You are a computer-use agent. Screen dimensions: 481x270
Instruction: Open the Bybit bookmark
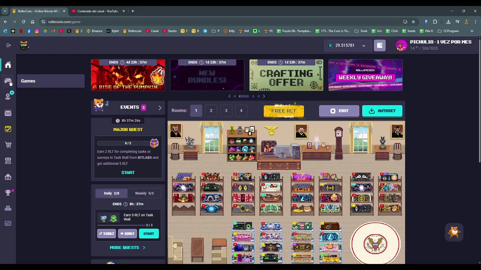[x=113, y=31]
